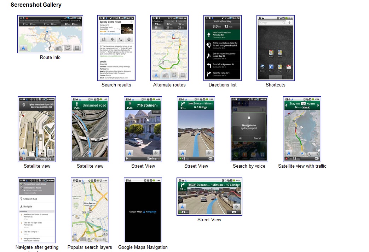View the 716 Steiner Street View thumbnail

tap(143, 129)
